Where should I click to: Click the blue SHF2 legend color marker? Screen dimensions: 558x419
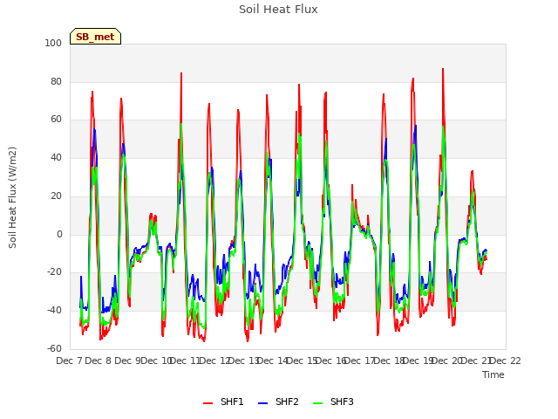pyautogui.click(x=262, y=403)
